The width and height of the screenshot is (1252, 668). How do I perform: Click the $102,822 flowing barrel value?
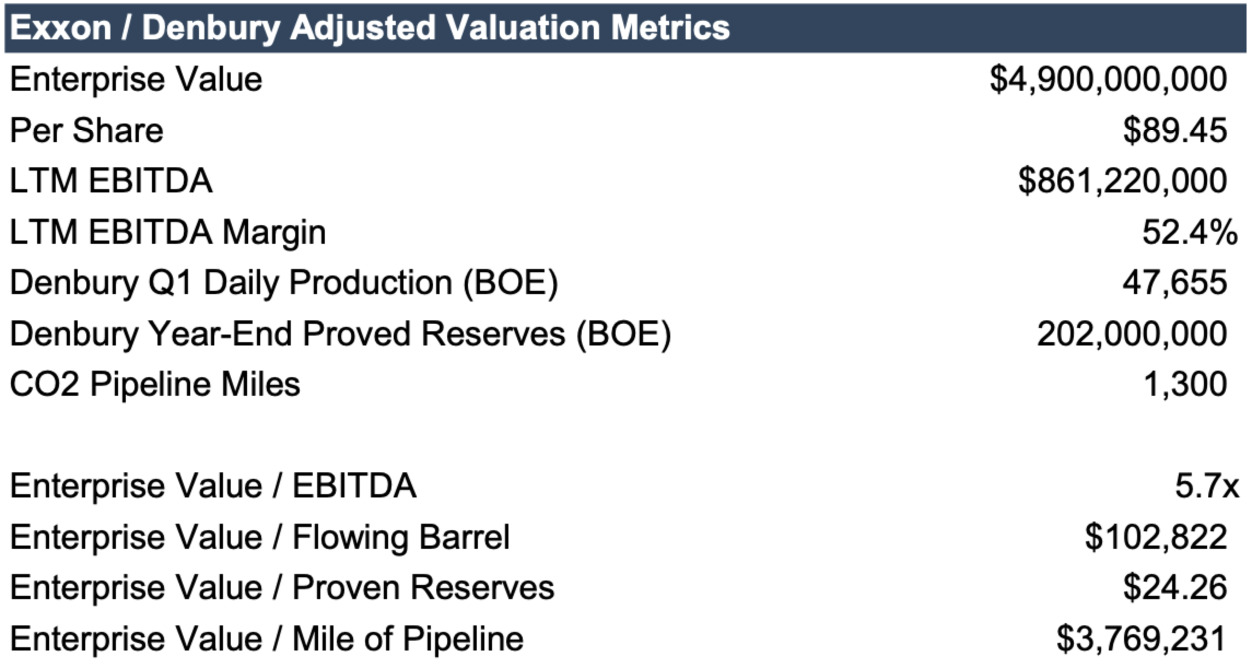point(1156,537)
